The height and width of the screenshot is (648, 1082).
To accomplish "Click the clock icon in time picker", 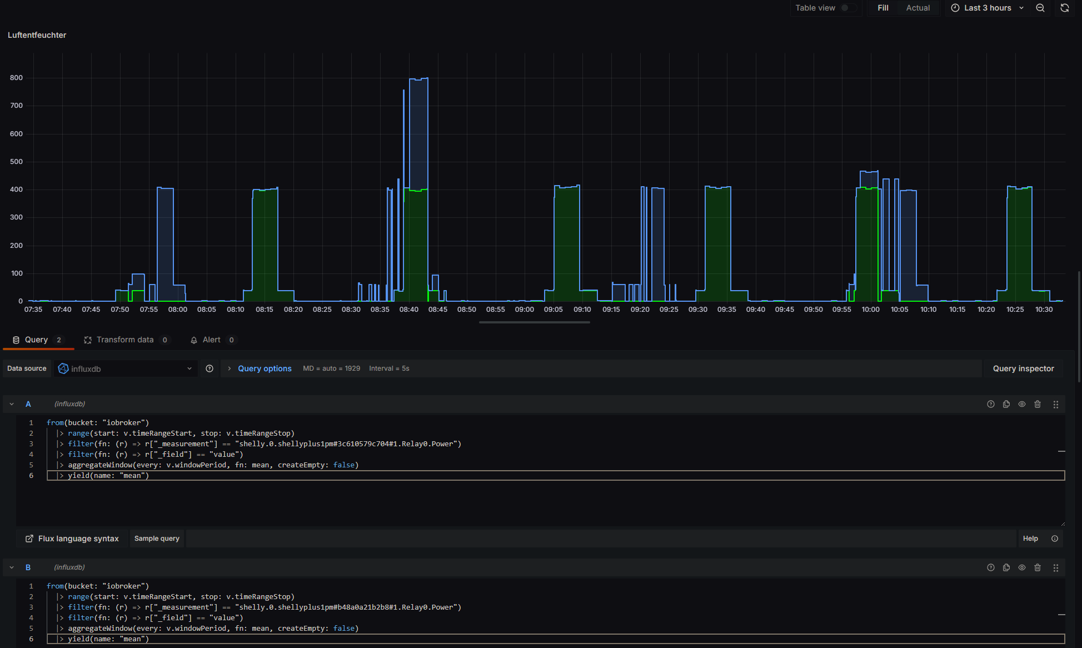I will click(x=955, y=8).
